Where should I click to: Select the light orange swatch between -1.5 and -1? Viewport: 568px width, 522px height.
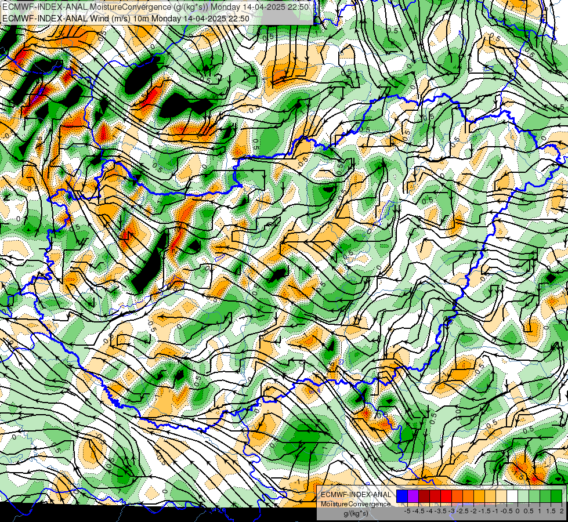[x=490, y=496]
